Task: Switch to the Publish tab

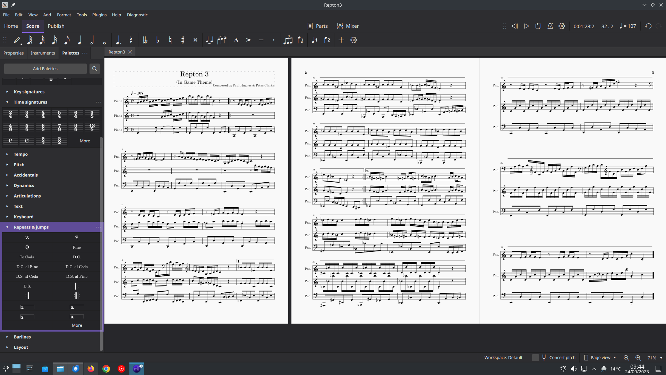Action: tap(56, 26)
